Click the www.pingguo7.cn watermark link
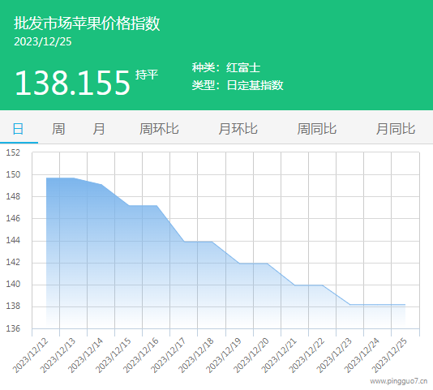This screenshot has width=433, height=390. [398, 381]
